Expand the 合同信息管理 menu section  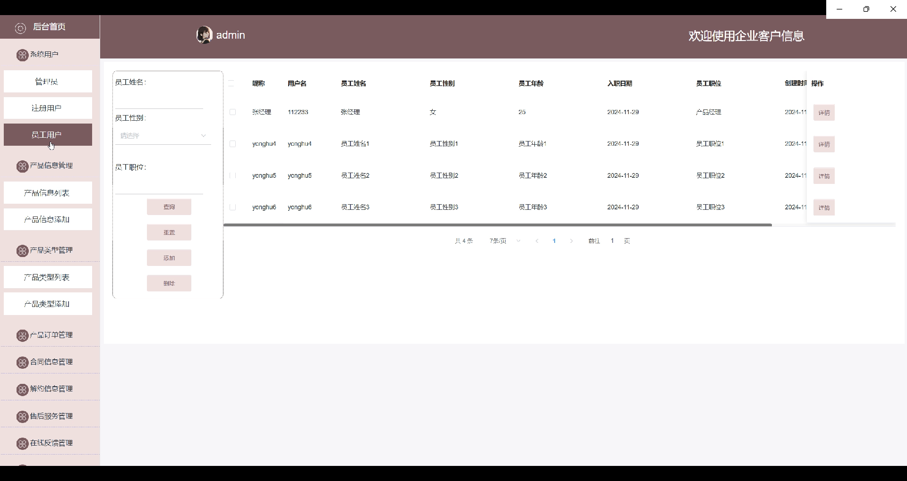(x=50, y=362)
